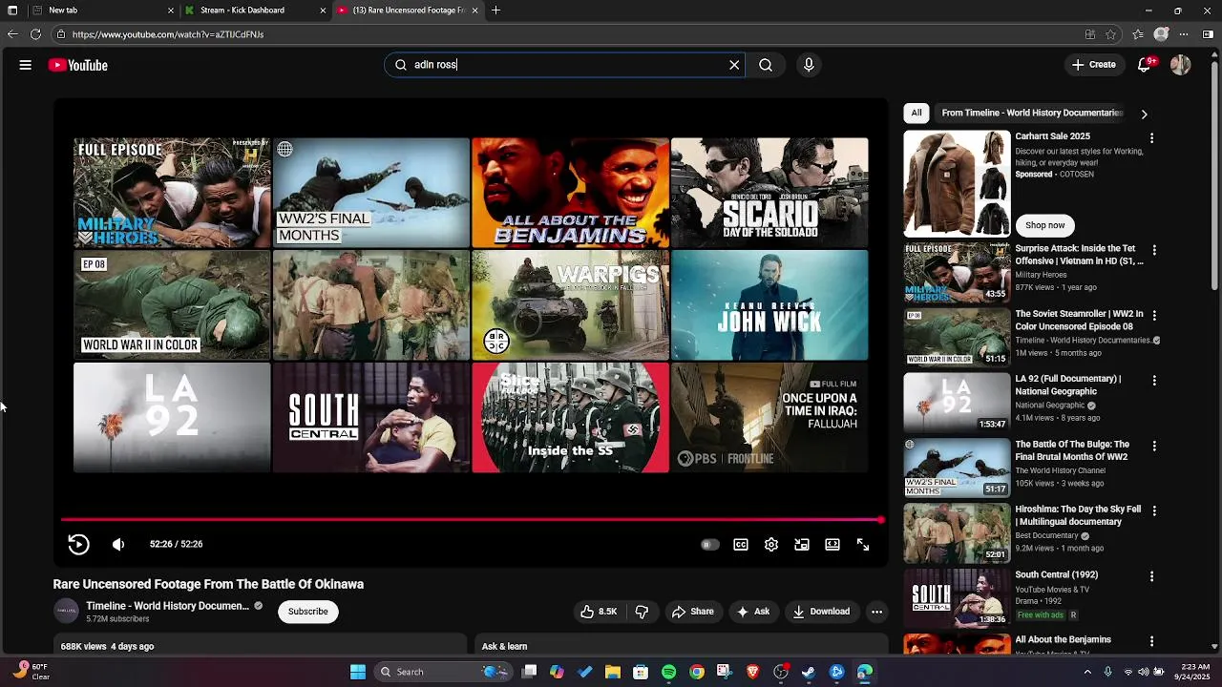Open the Windows Start menu
The image size is (1222, 687).
(x=358, y=672)
